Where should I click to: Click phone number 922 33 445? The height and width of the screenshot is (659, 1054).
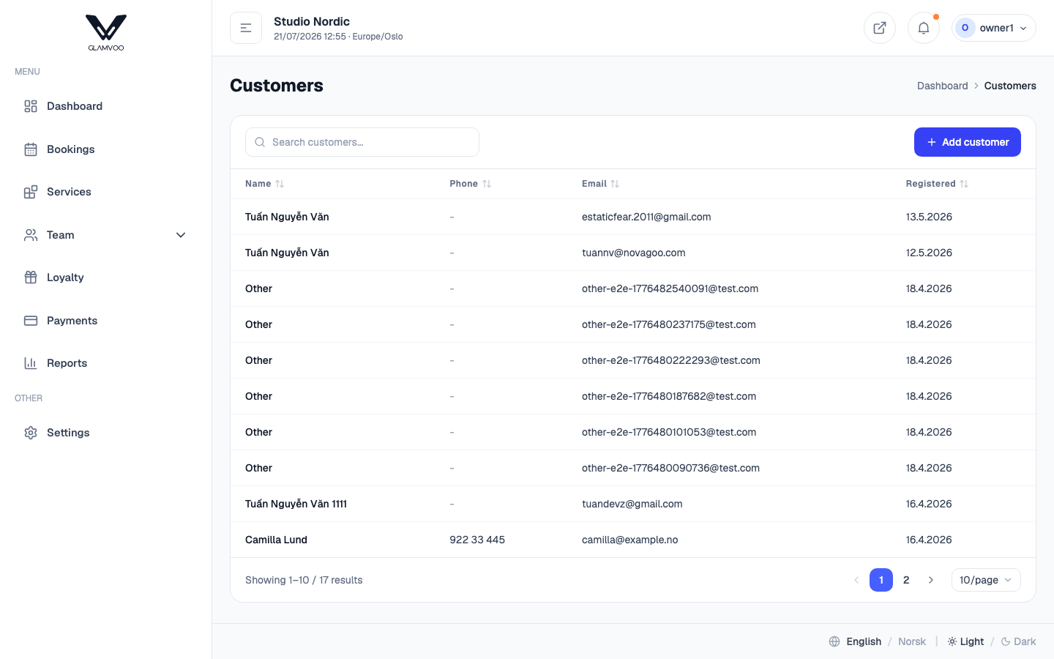(477, 540)
